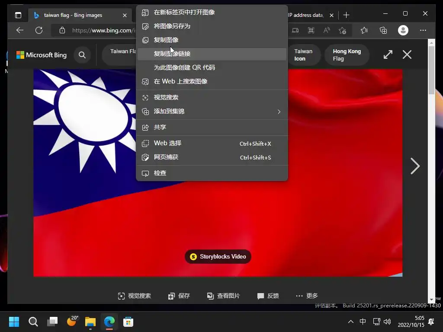Click 查看图片 below the image

pos(223,296)
